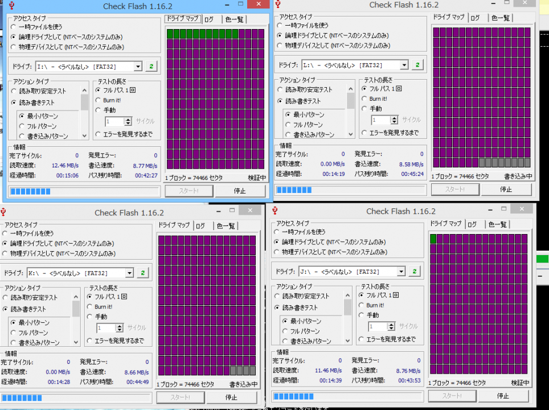
Task: Click 停止 button in L:\ window
Action: pos(506,190)
